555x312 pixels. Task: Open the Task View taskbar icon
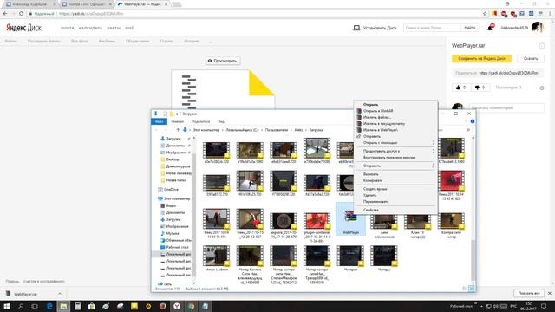click(35, 306)
